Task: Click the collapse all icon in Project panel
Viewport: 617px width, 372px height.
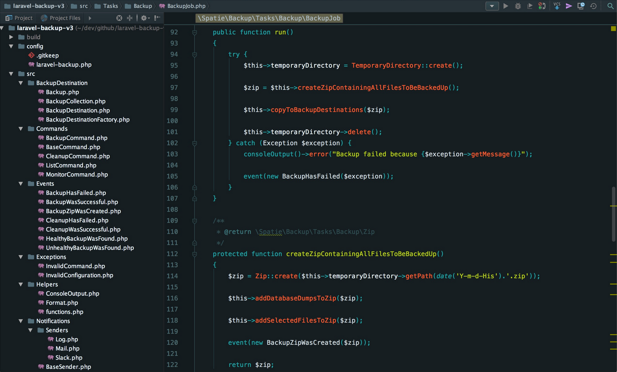Action: tap(130, 18)
